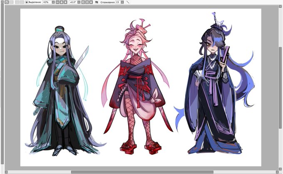This screenshot has height=174, width=283.
Task: Rotate canvas clockwise icon
Action: 87,2
